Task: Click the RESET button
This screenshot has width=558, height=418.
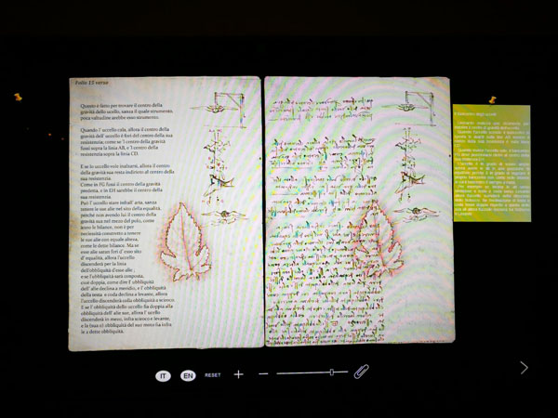Action: [x=212, y=375]
